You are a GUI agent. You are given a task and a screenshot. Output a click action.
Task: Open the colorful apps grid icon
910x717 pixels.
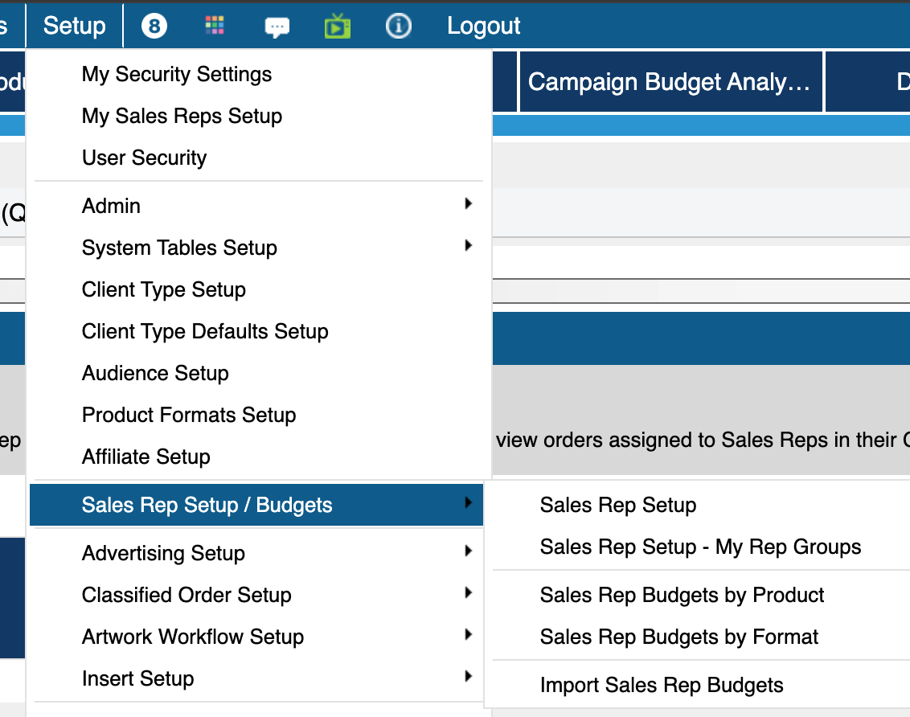pos(215,27)
